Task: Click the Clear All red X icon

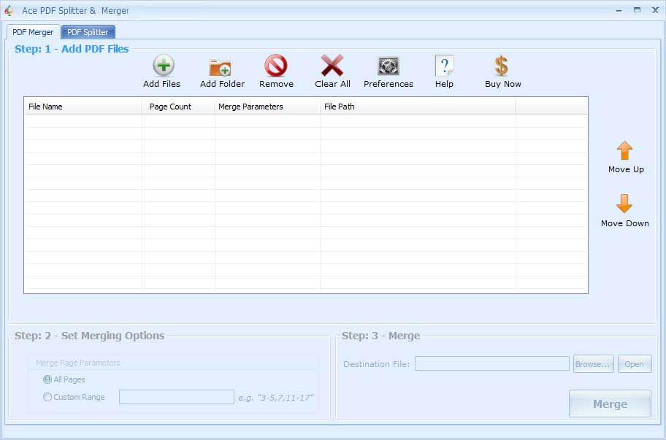Action: tap(332, 66)
